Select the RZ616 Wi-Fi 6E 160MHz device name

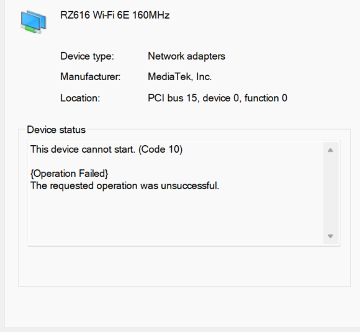pos(115,15)
